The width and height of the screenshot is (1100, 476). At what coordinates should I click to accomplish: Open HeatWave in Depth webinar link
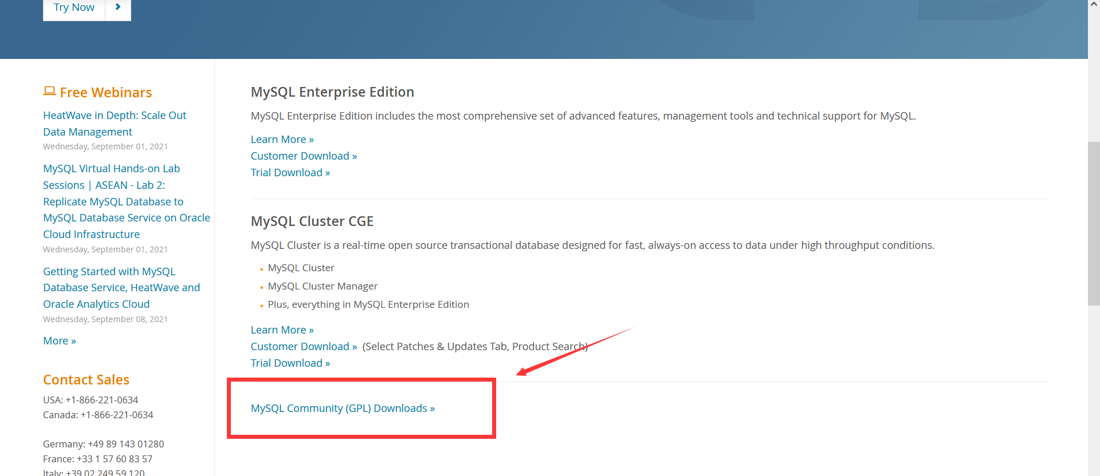click(x=115, y=124)
